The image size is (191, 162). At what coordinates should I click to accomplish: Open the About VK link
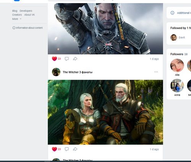click(x=29, y=15)
